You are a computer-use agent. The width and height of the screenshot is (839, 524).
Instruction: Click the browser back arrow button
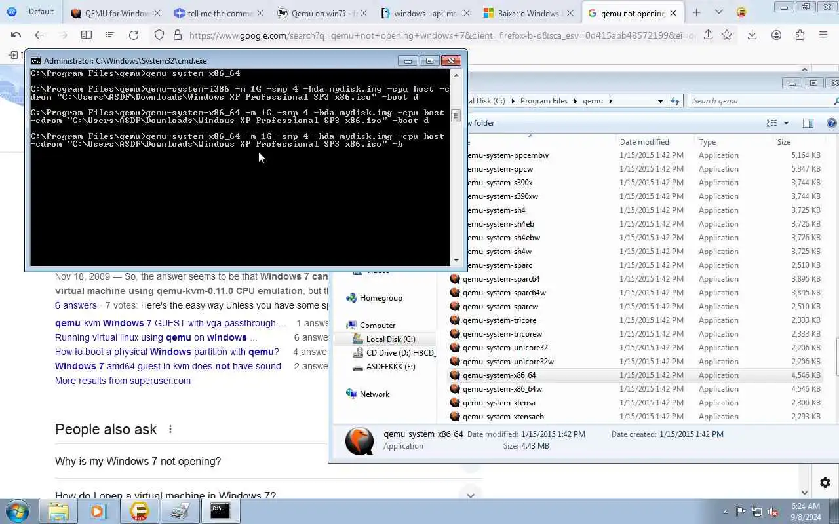[39, 35]
